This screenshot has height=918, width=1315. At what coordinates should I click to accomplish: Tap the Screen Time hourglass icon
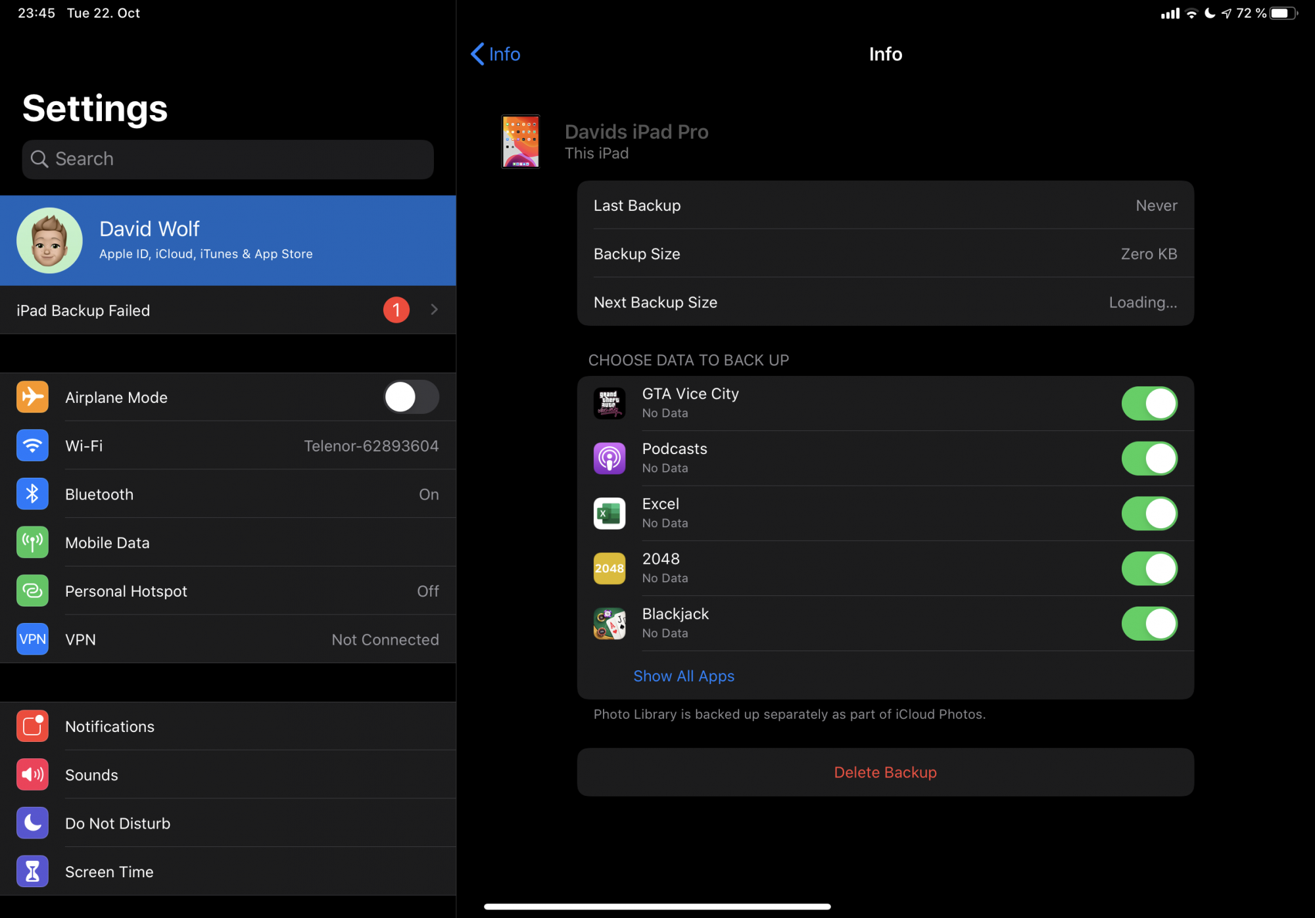click(x=32, y=871)
